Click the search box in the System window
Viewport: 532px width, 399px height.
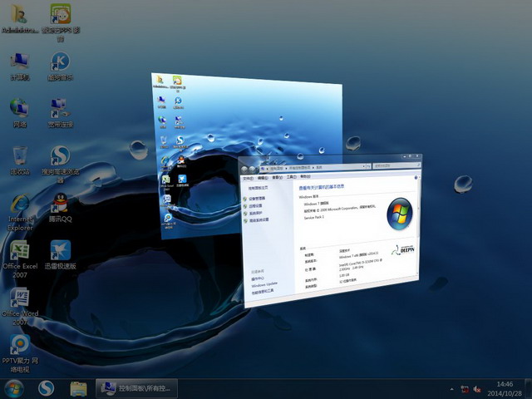tap(397, 165)
